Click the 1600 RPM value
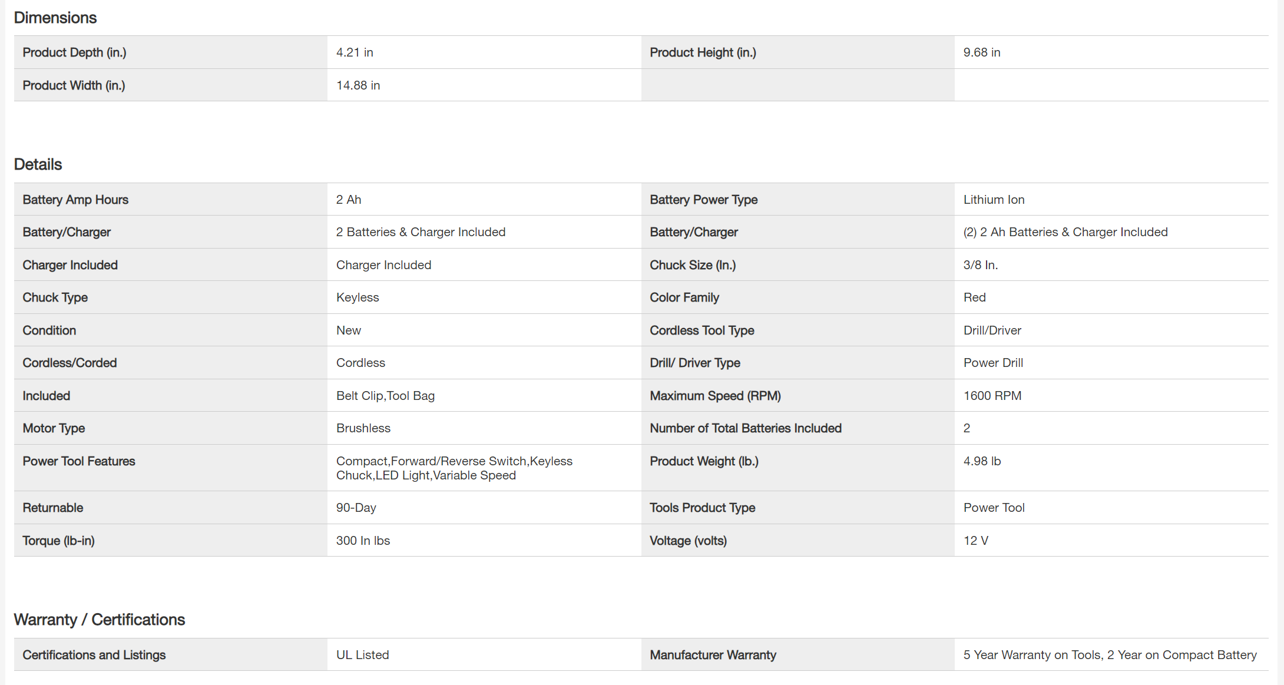 click(992, 396)
